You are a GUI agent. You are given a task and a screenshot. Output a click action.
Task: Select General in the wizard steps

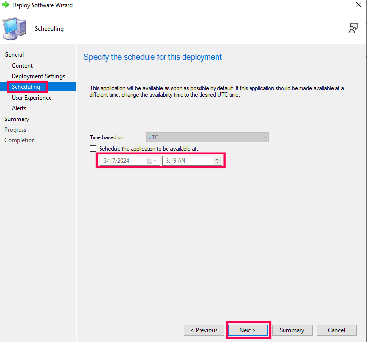(14, 55)
